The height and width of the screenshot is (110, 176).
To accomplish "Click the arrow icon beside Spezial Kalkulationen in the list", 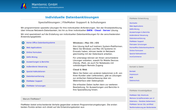I will (23, 72).
